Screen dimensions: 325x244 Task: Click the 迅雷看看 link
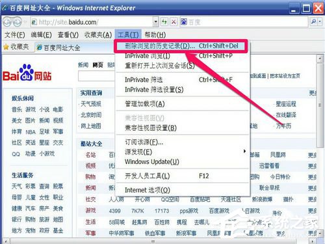[x=269, y=166]
